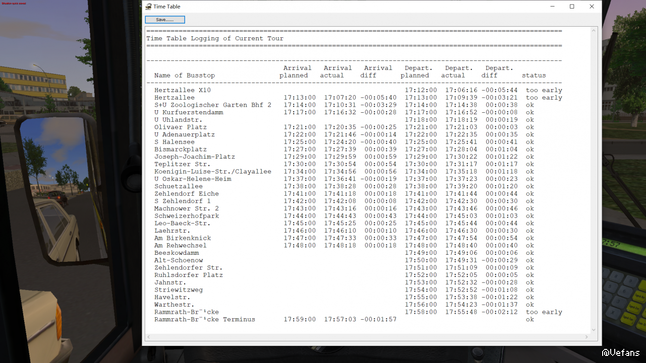Click the horizontal scroll right arrow
The height and width of the screenshot is (363, 646).
pyautogui.click(x=587, y=337)
